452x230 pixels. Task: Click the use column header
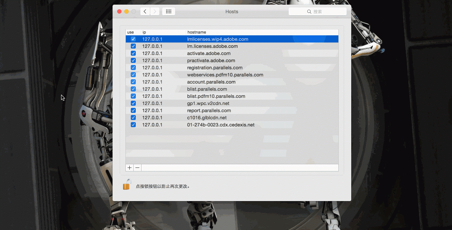pyautogui.click(x=131, y=32)
